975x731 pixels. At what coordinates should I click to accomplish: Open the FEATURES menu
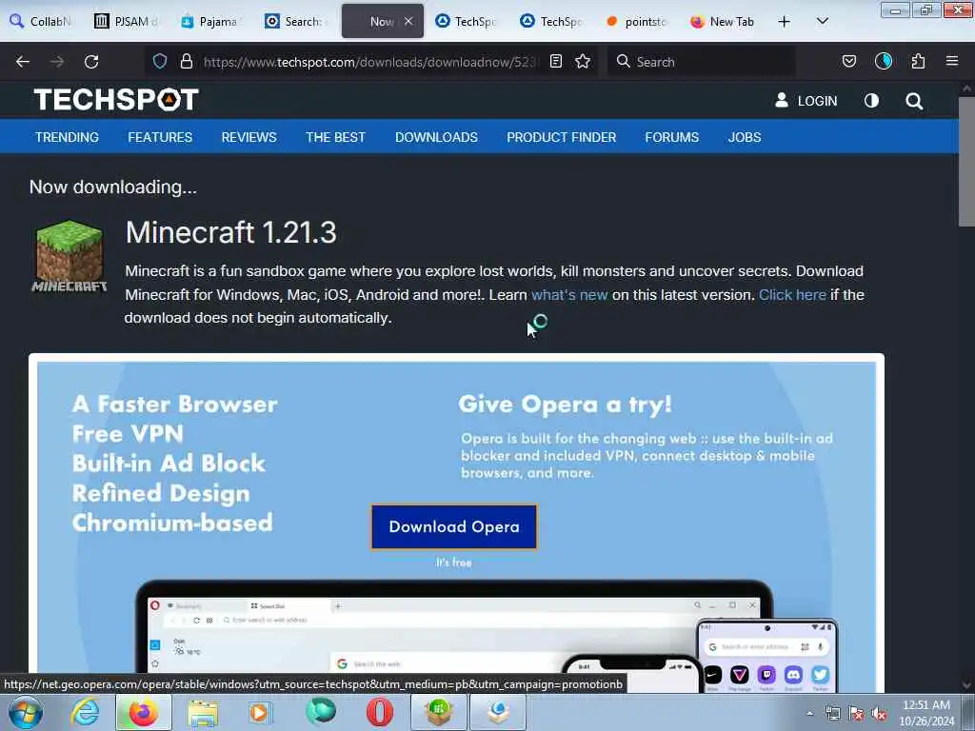160,137
